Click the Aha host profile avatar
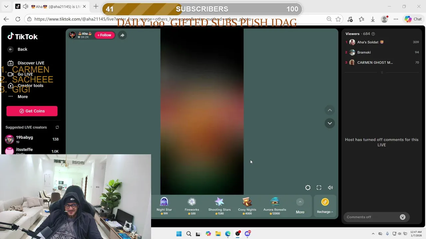426x239 pixels. click(x=72, y=35)
